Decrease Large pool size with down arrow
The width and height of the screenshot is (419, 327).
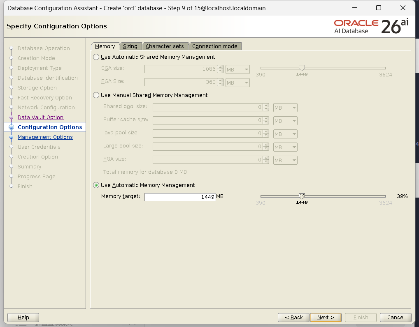coord(266,149)
